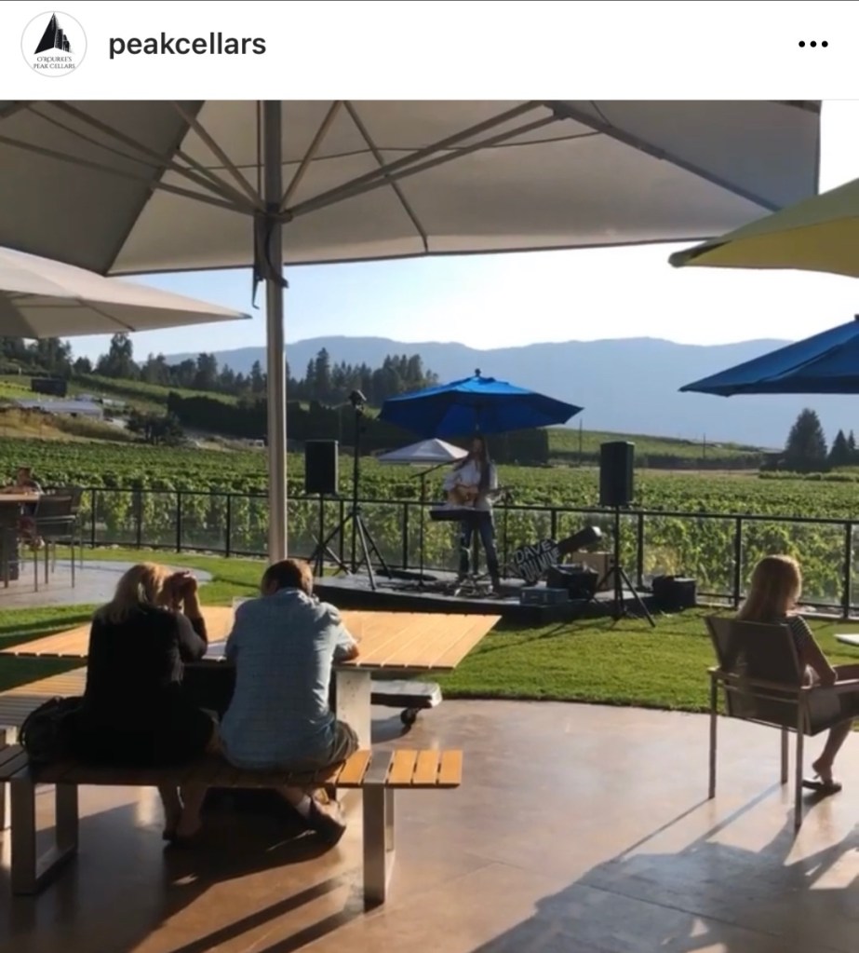The image size is (859, 953).
Task: Click the blue umbrella above the performer
Action: coord(479,406)
